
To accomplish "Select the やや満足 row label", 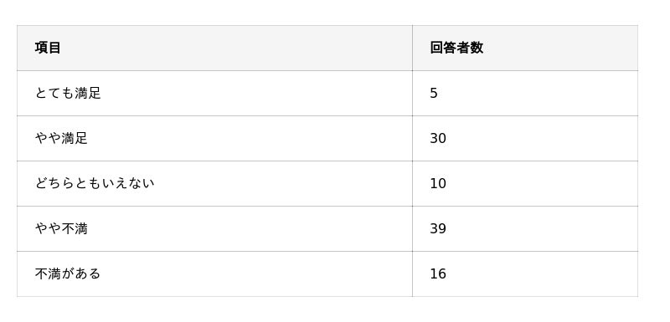I will click(61, 138).
